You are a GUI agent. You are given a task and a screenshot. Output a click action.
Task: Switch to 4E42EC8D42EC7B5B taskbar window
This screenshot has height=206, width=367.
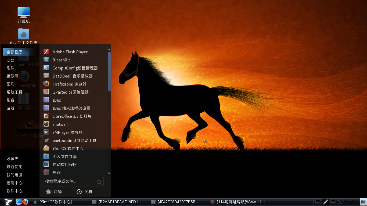point(177,202)
